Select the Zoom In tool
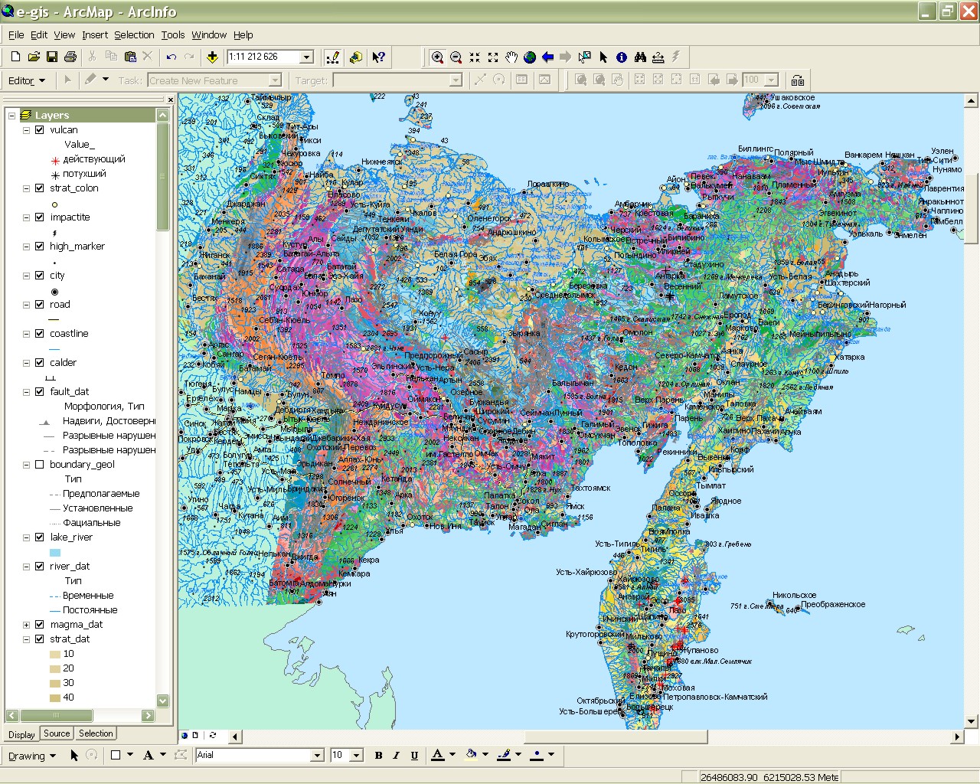 (x=437, y=57)
